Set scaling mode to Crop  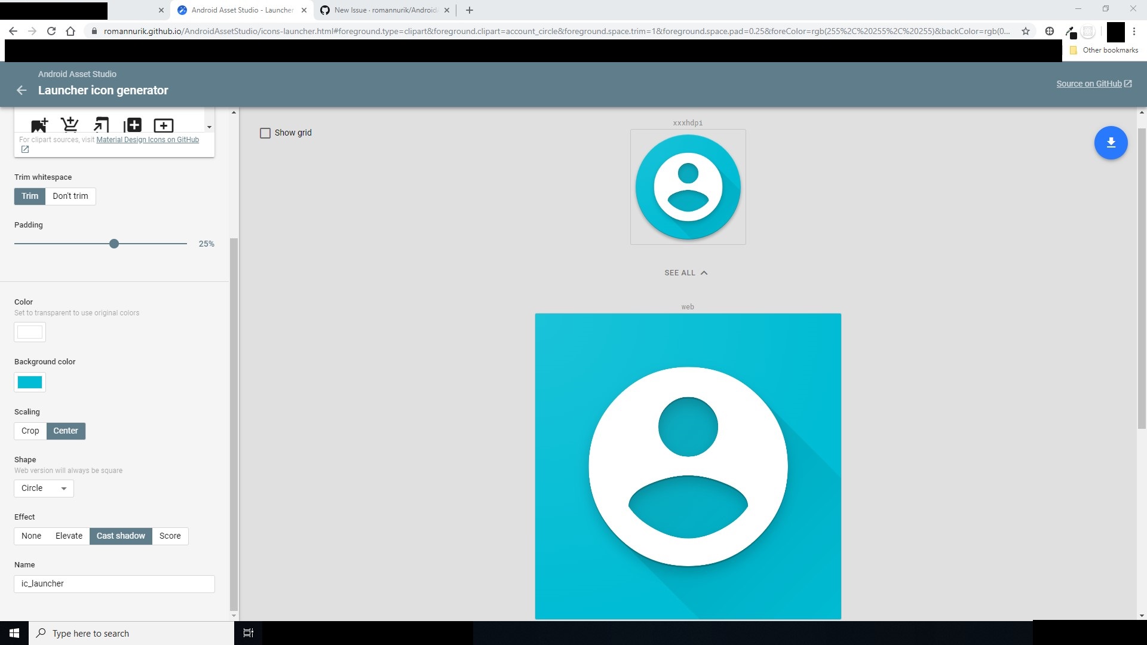[30, 431]
